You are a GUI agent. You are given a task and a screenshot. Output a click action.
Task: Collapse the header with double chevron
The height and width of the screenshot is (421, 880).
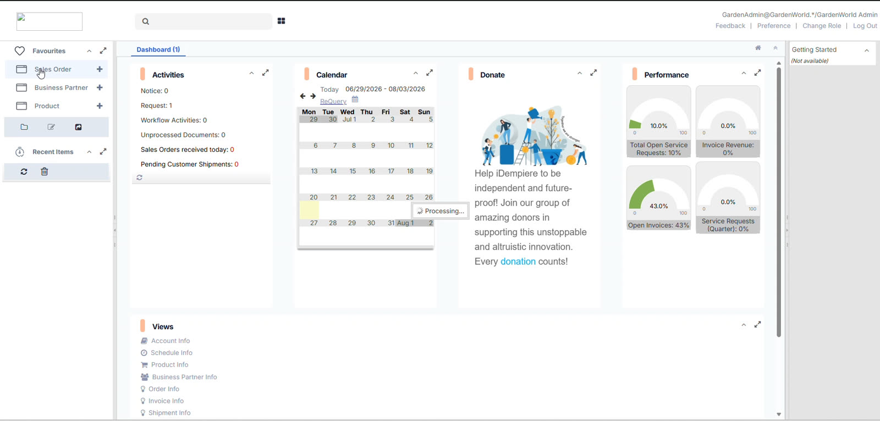click(776, 48)
